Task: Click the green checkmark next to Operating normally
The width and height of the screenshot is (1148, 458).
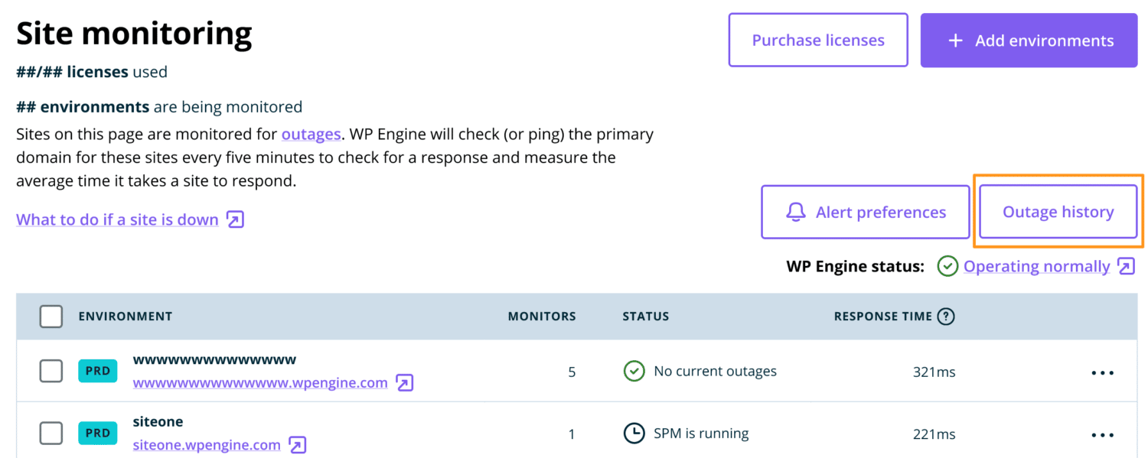Action: coord(947,266)
